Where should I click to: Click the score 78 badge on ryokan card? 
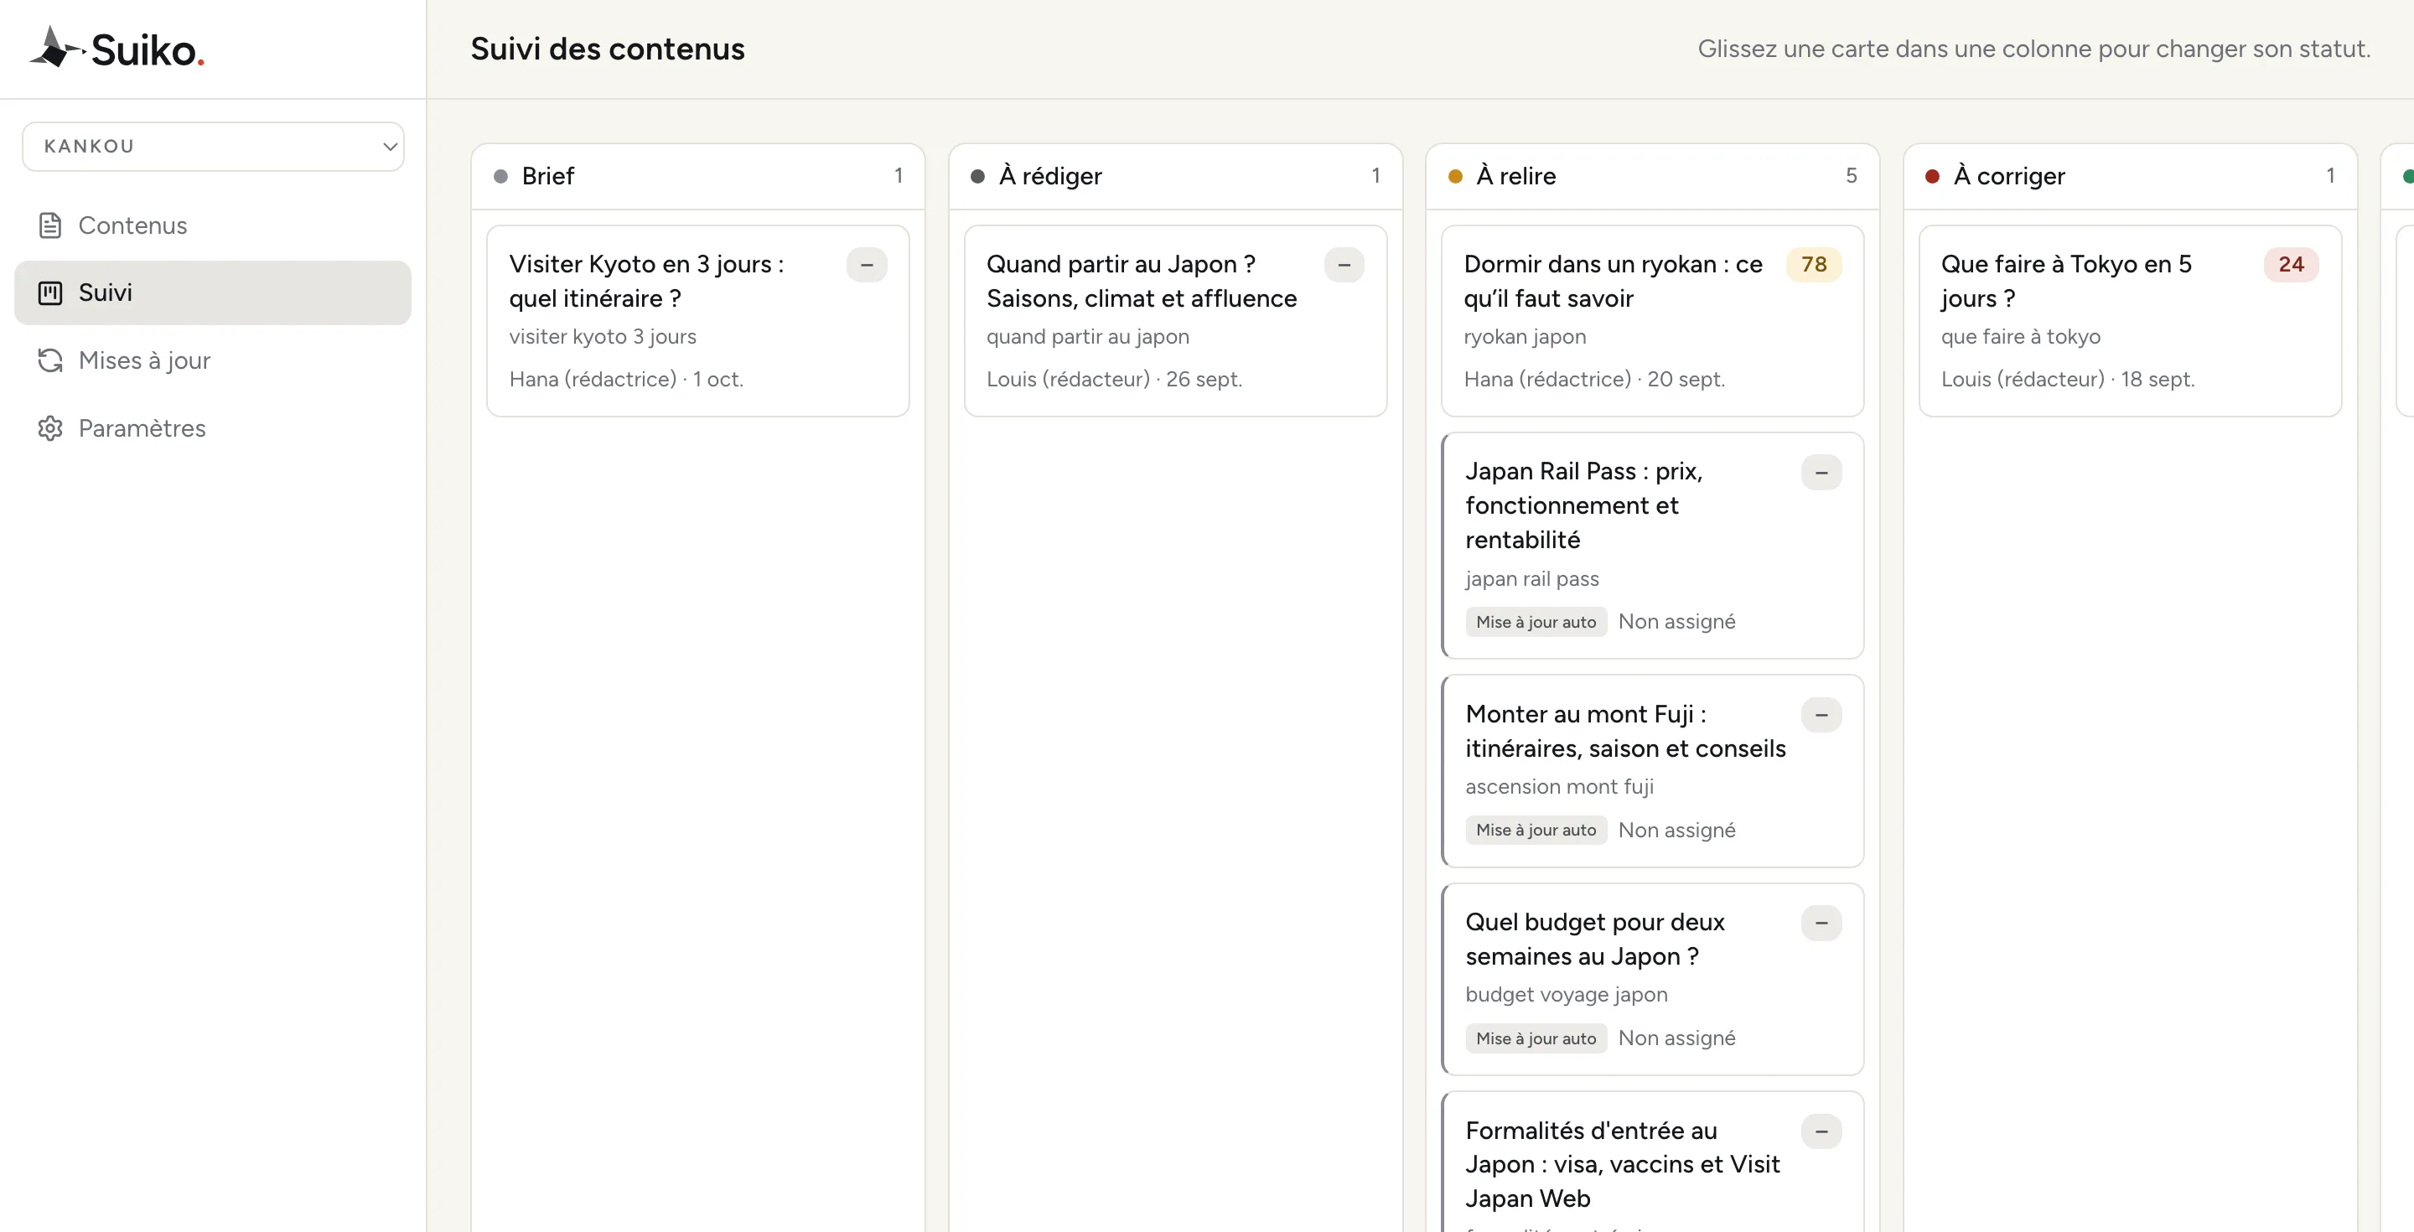pyautogui.click(x=1814, y=265)
